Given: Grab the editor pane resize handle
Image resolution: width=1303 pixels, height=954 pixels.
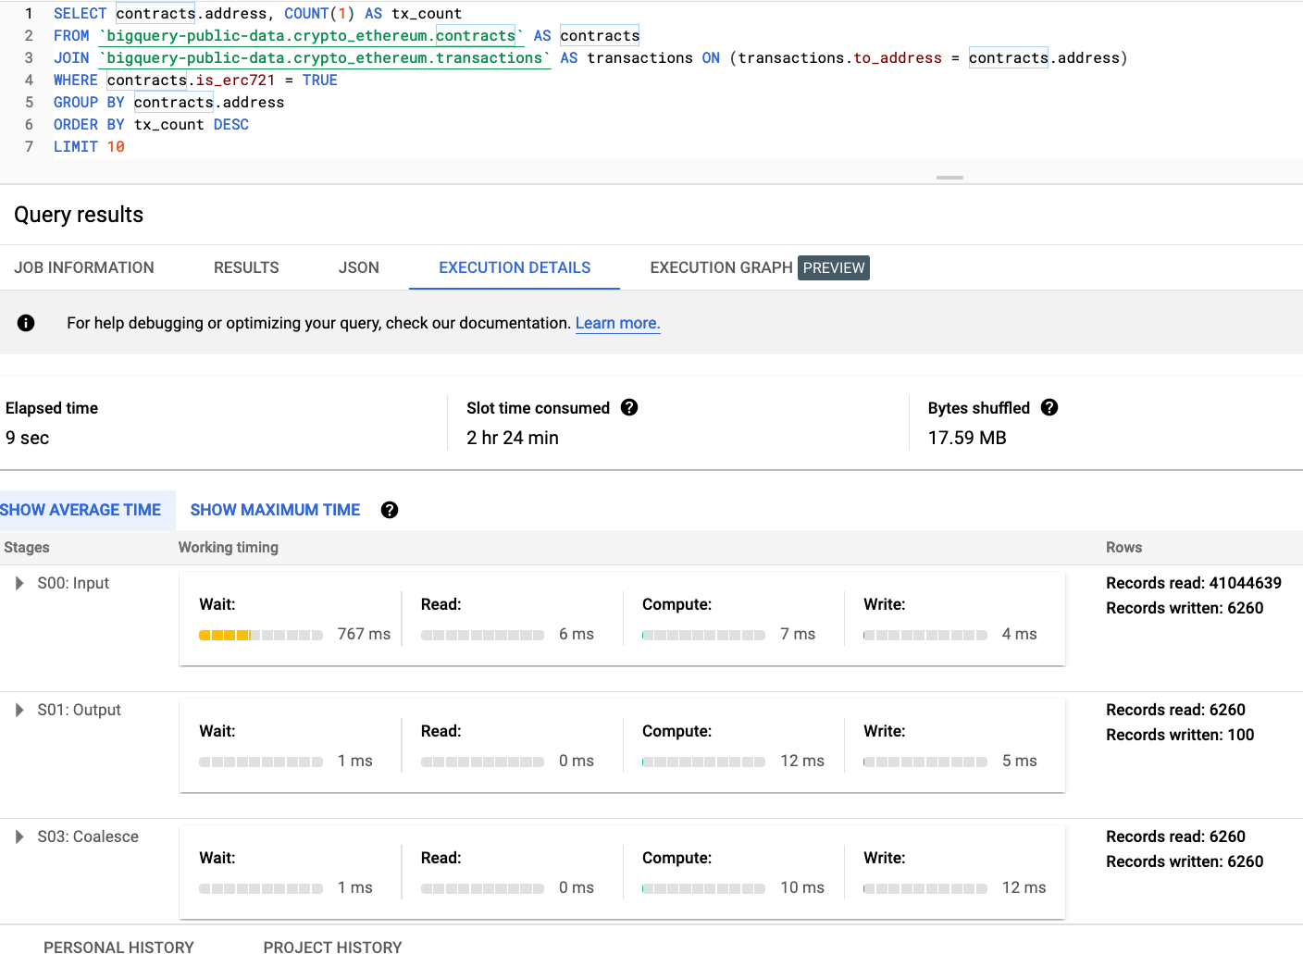Looking at the screenshot, I should pos(949,177).
